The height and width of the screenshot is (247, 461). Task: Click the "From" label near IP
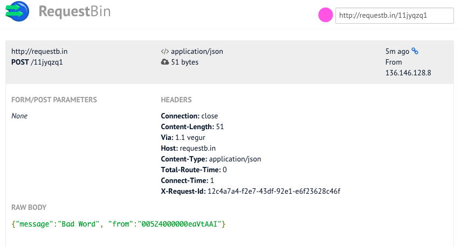[x=394, y=62]
